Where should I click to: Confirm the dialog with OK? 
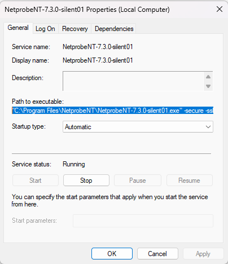pyautogui.click(x=112, y=254)
